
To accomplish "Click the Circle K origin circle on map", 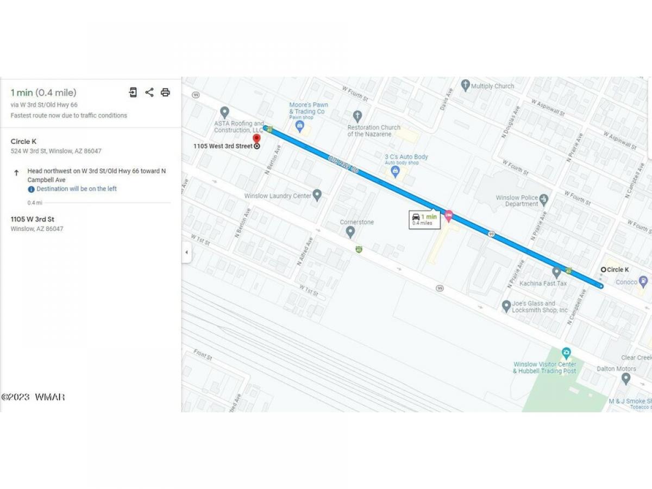I will click(x=603, y=269).
